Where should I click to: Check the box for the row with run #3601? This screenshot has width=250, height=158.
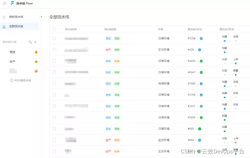(x=54, y=106)
